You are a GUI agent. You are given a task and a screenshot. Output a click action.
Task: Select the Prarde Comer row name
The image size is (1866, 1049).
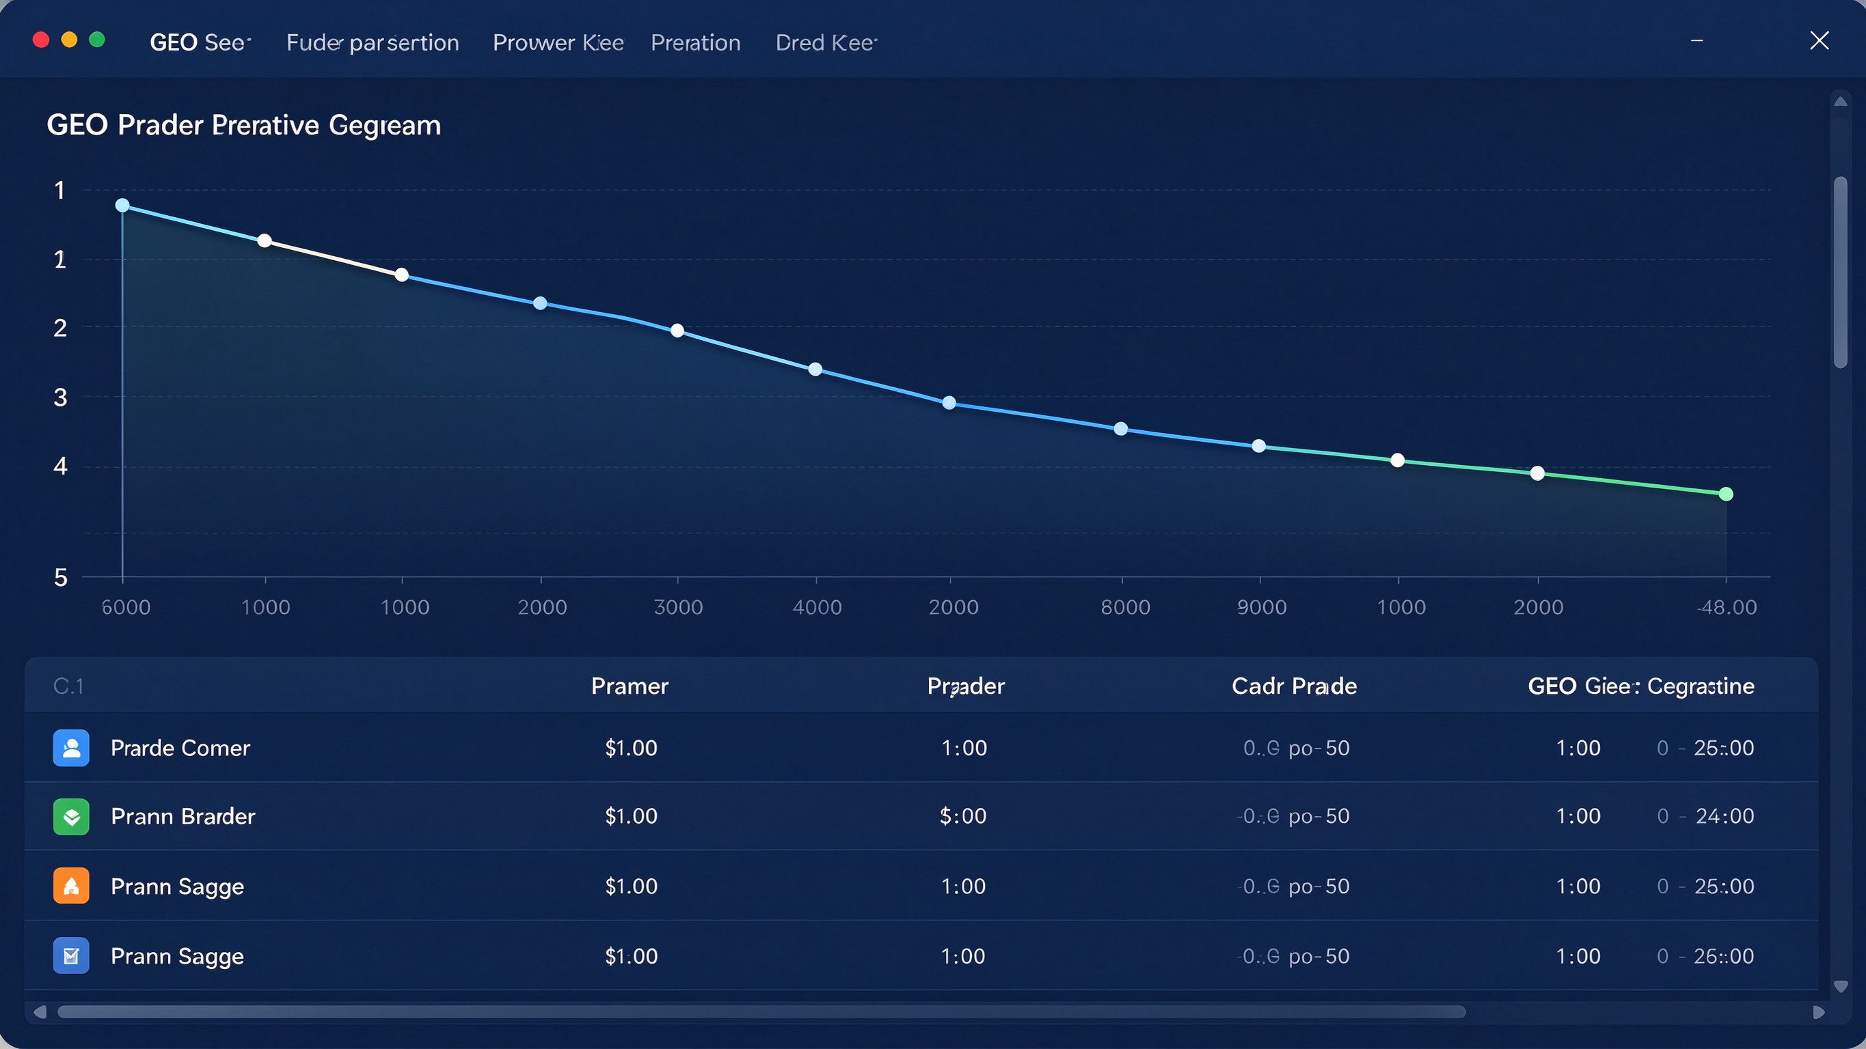(x=180, y=748)
